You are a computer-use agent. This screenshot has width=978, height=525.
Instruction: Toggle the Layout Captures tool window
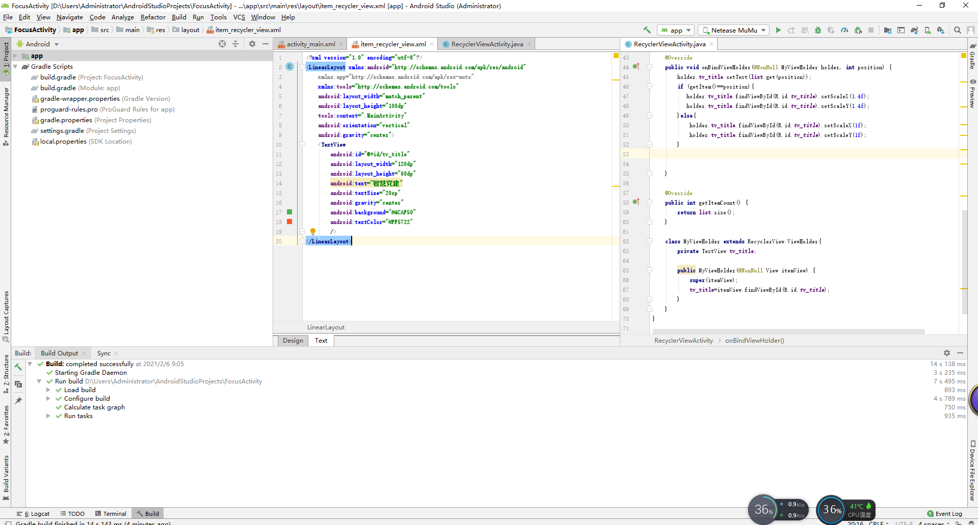coord(6,316)
